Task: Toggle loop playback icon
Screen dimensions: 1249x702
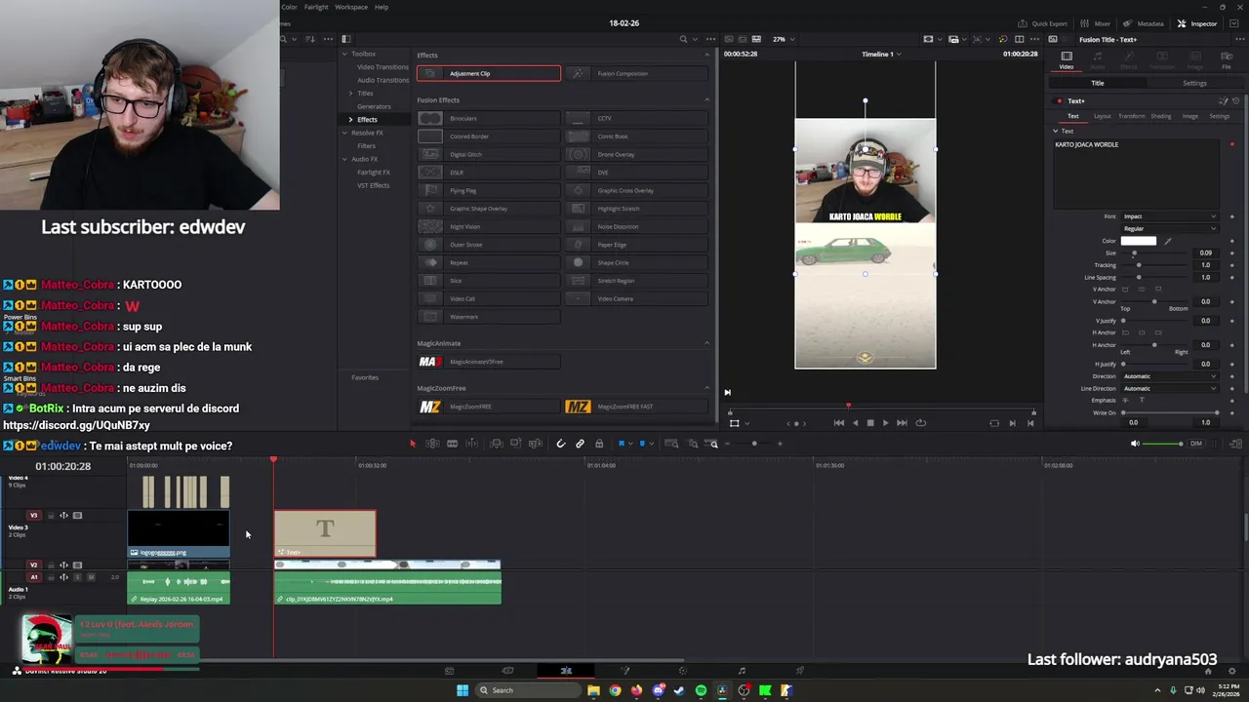Action: (920, 423)
